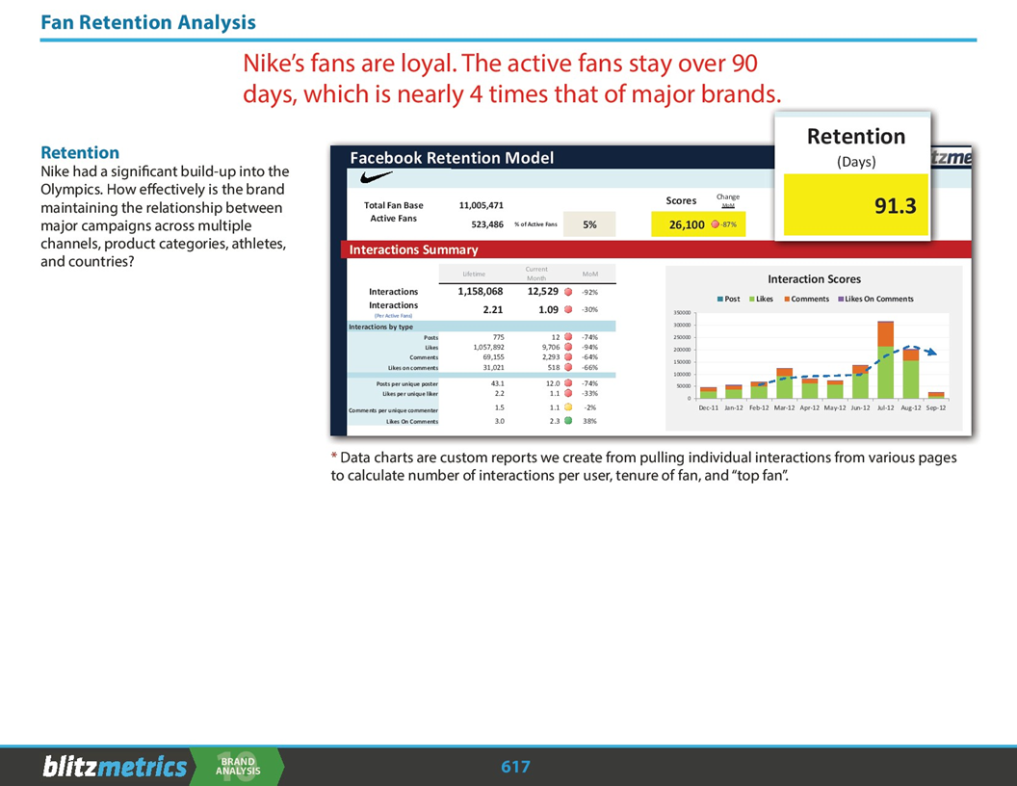Click the Nike swoosh logo
Viewport: 1017px width, 786px height.
tap(376, 177)
